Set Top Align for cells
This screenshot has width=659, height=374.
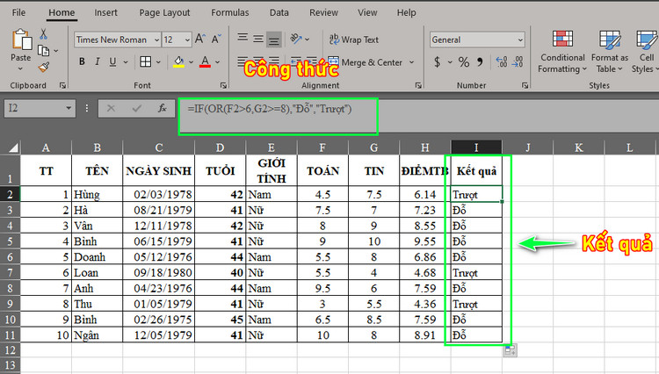pos(243,39)
